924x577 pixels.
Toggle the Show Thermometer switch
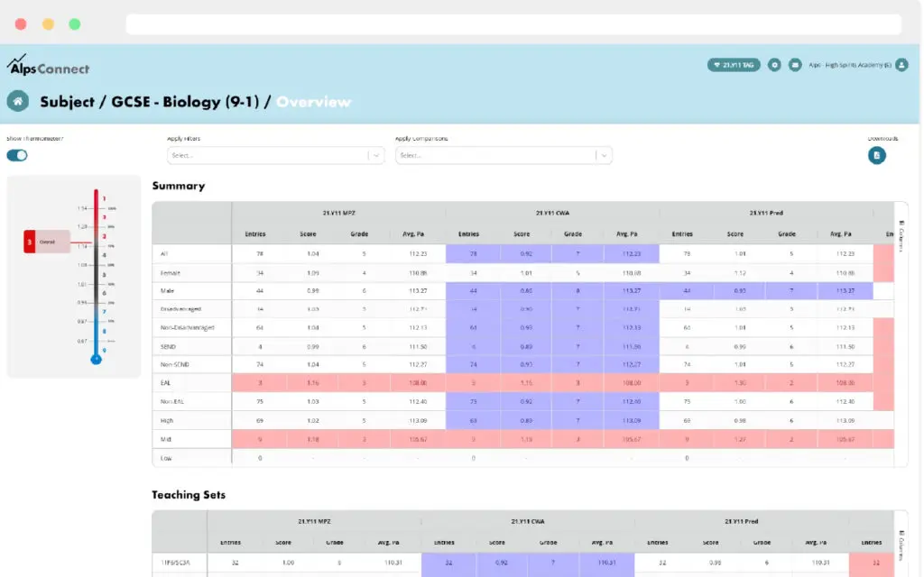(17, 155)
